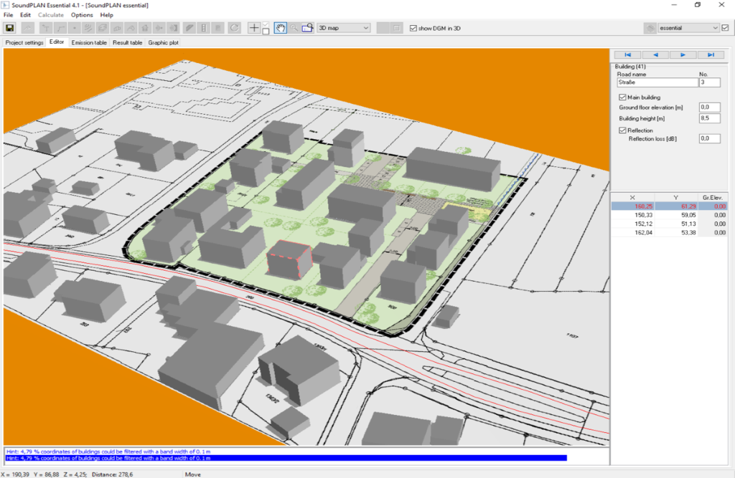Click the crosshair coordinate tool

pyautogui.click(x=254, y=28)
